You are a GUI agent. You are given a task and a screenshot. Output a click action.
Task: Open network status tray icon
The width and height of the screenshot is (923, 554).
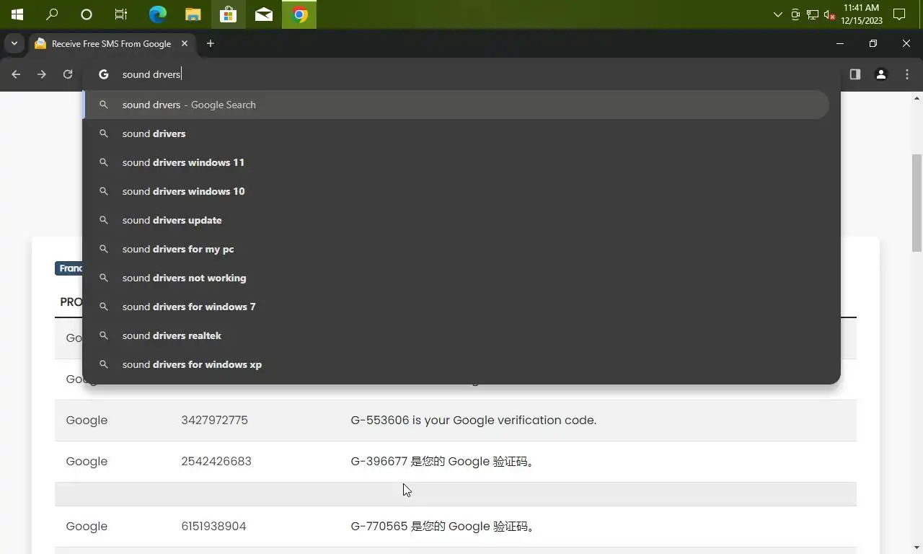(x=813, y=14)
